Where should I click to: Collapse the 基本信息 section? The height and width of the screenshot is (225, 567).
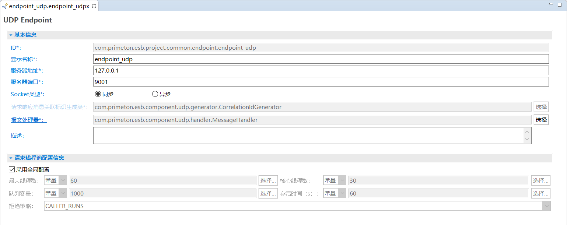[x=11, y=35]
